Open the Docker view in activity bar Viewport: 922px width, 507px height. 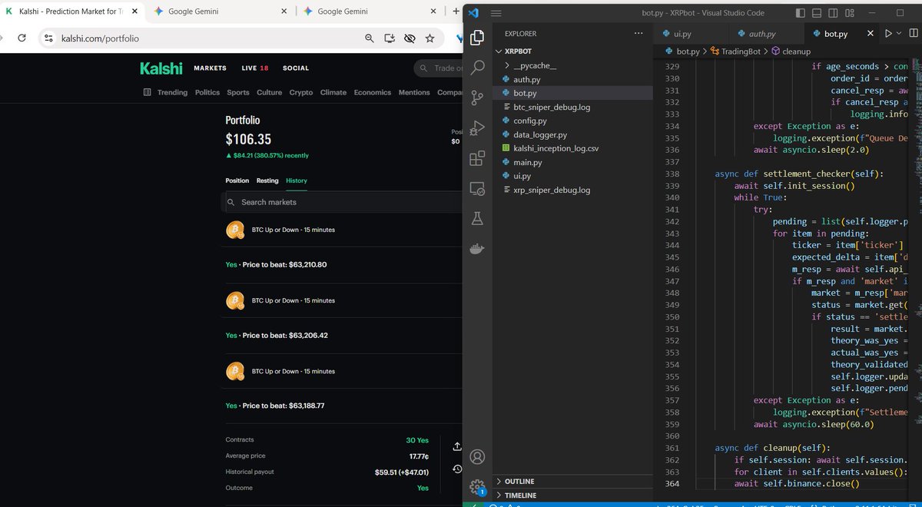(x=477, y=249)
